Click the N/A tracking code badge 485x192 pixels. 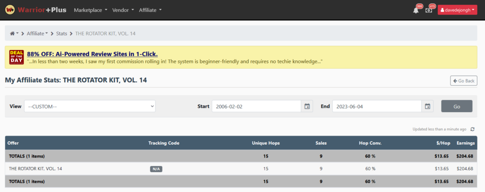tap(156, 169)
